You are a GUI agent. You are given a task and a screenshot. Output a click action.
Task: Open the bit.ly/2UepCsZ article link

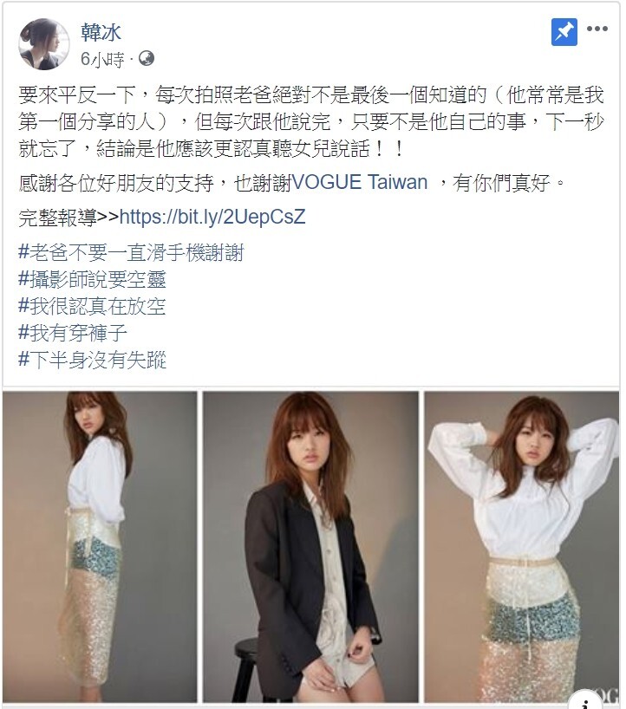click(212, 217)
